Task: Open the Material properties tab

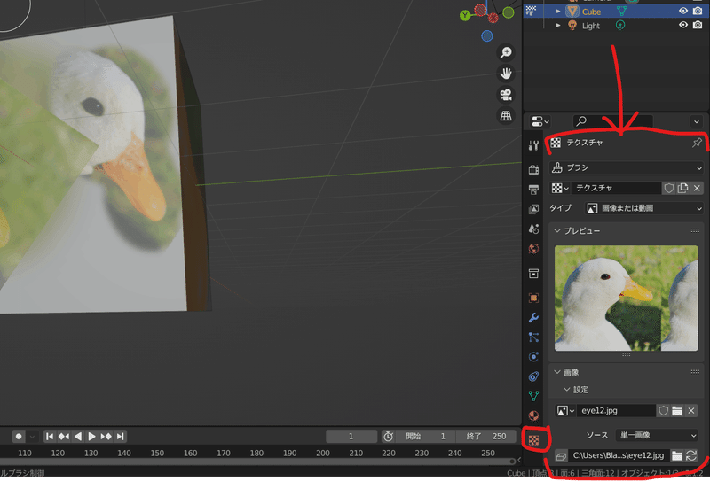Action: 533,415
